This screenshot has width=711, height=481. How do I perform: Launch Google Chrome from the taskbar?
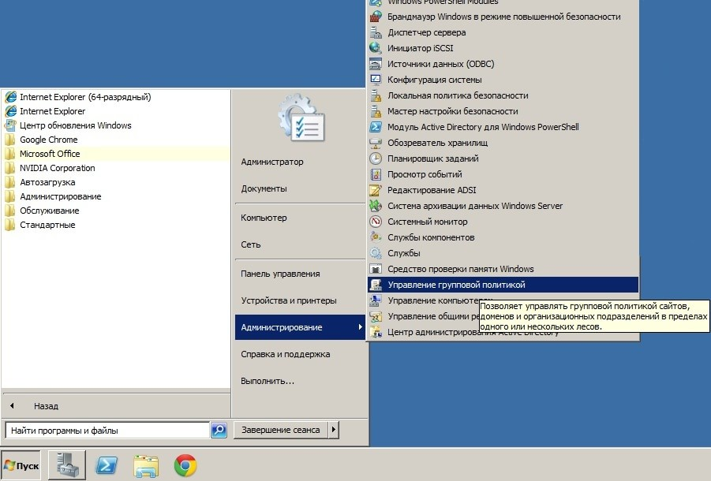tap(185, 465)
